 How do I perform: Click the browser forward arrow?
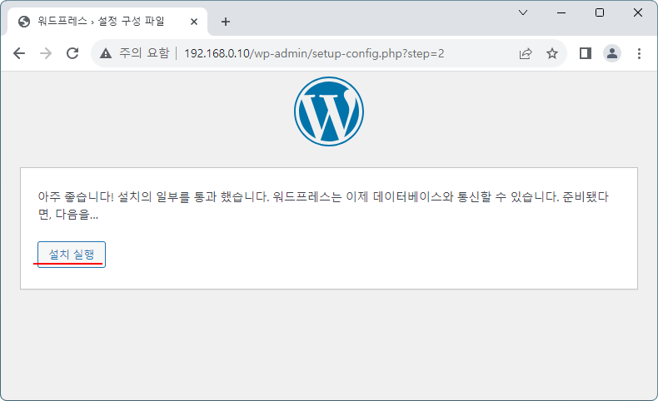(x=46, y=53)
